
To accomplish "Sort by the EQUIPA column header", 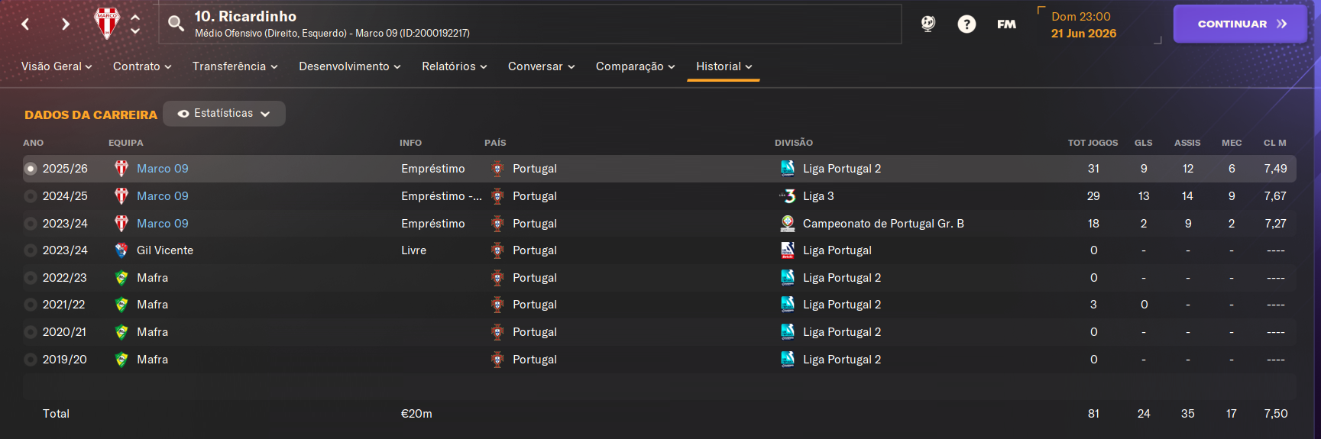I will [x=125, y=143].
